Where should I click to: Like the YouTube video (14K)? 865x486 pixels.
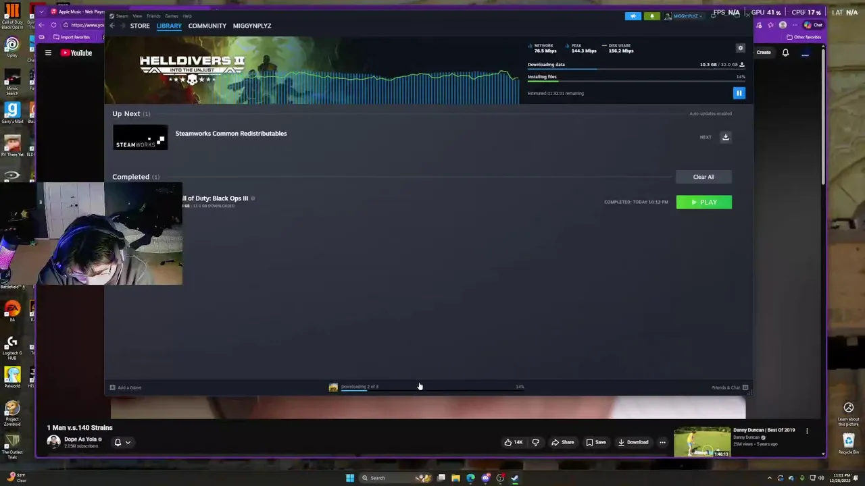tap(514, 442)
